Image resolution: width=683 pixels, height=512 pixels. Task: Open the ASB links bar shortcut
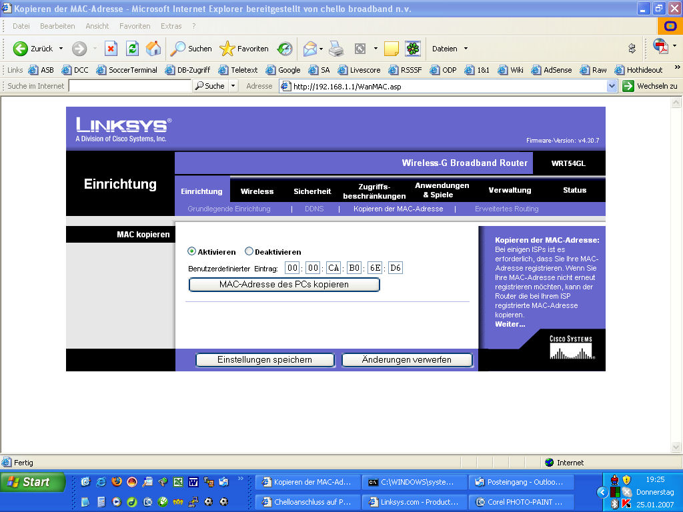tap(41, 70)
